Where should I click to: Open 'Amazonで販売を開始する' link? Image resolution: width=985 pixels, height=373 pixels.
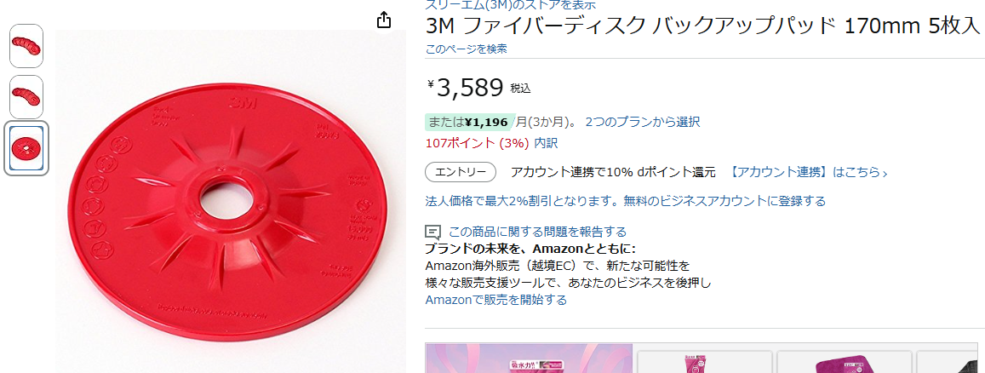click(496, 300)
